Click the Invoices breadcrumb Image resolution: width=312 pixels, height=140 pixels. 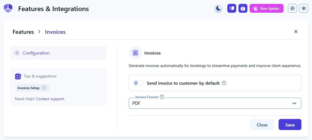tap(55, 32)
